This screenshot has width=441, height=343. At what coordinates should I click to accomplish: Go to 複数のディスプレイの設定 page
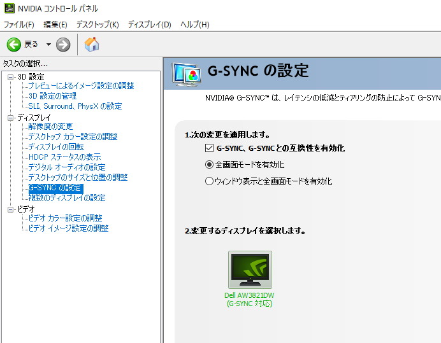coord(67,198)
